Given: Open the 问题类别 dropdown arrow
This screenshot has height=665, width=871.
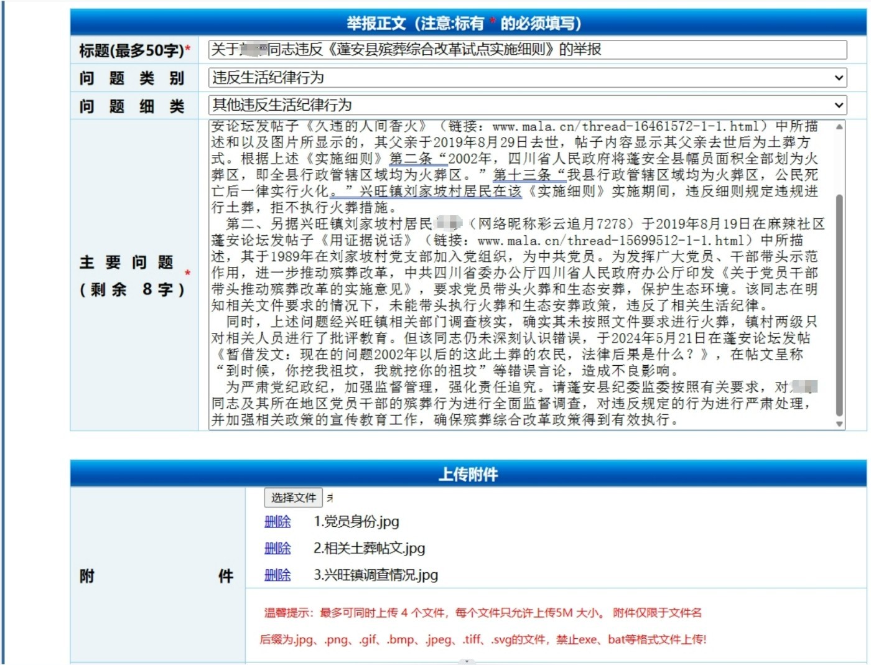Looking at the screenshot, I should point(839,78).
